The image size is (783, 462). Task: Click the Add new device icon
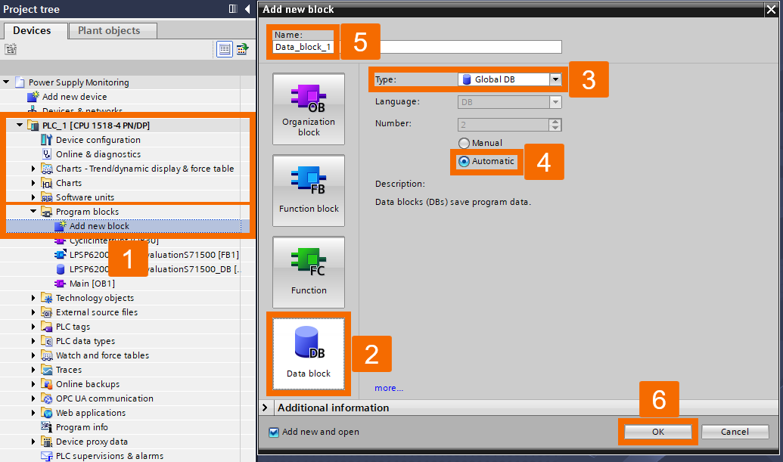click(x=33, y=96)
